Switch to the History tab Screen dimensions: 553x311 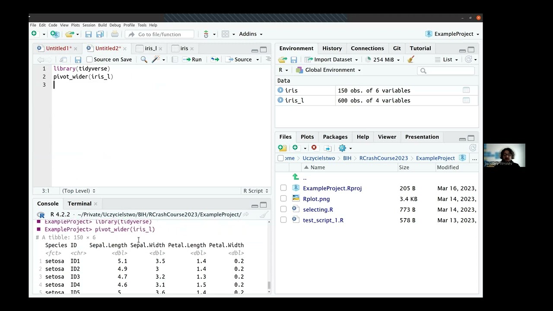click(x=332, y=48)
